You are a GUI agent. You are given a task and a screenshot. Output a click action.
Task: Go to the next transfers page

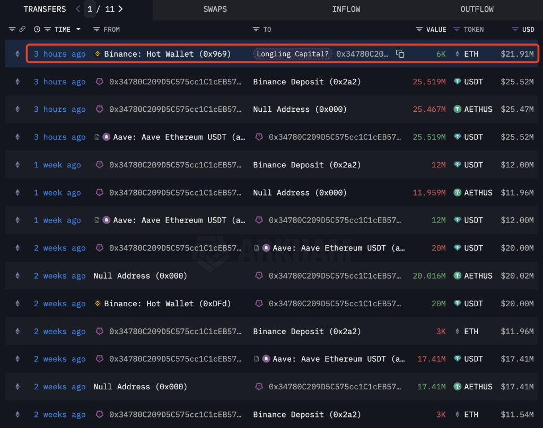pos(121,9)
